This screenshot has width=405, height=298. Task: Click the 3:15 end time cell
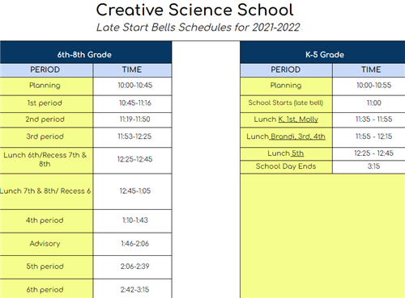369,167
